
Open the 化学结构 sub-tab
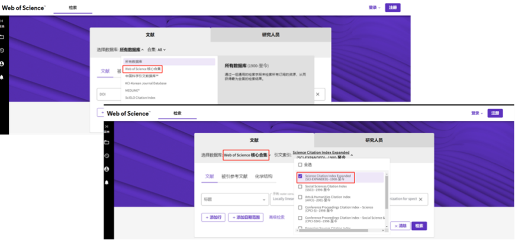(264, 176)
